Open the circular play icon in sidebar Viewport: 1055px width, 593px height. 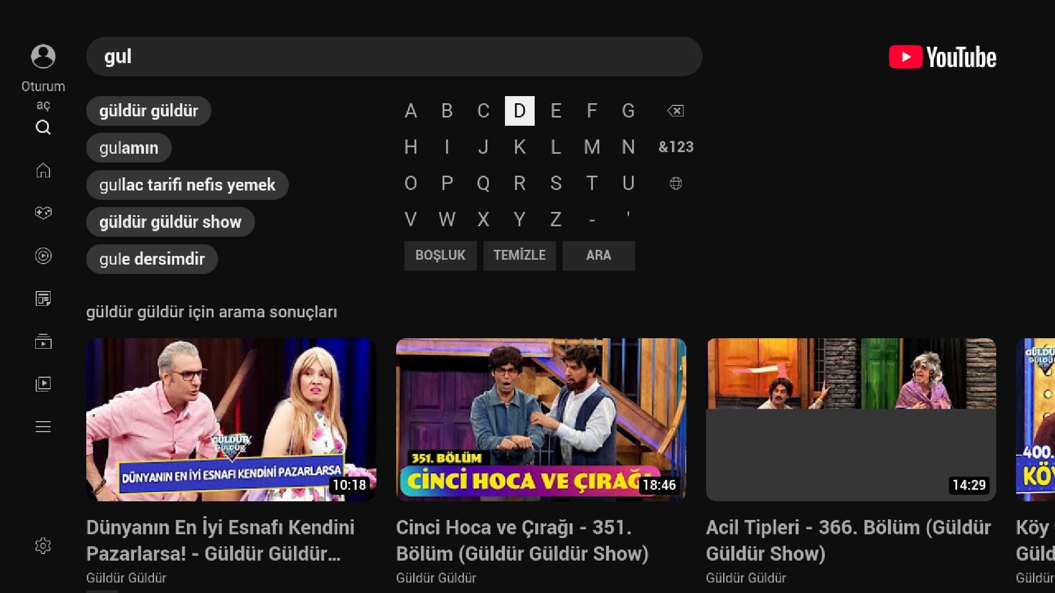click(43, 256)
